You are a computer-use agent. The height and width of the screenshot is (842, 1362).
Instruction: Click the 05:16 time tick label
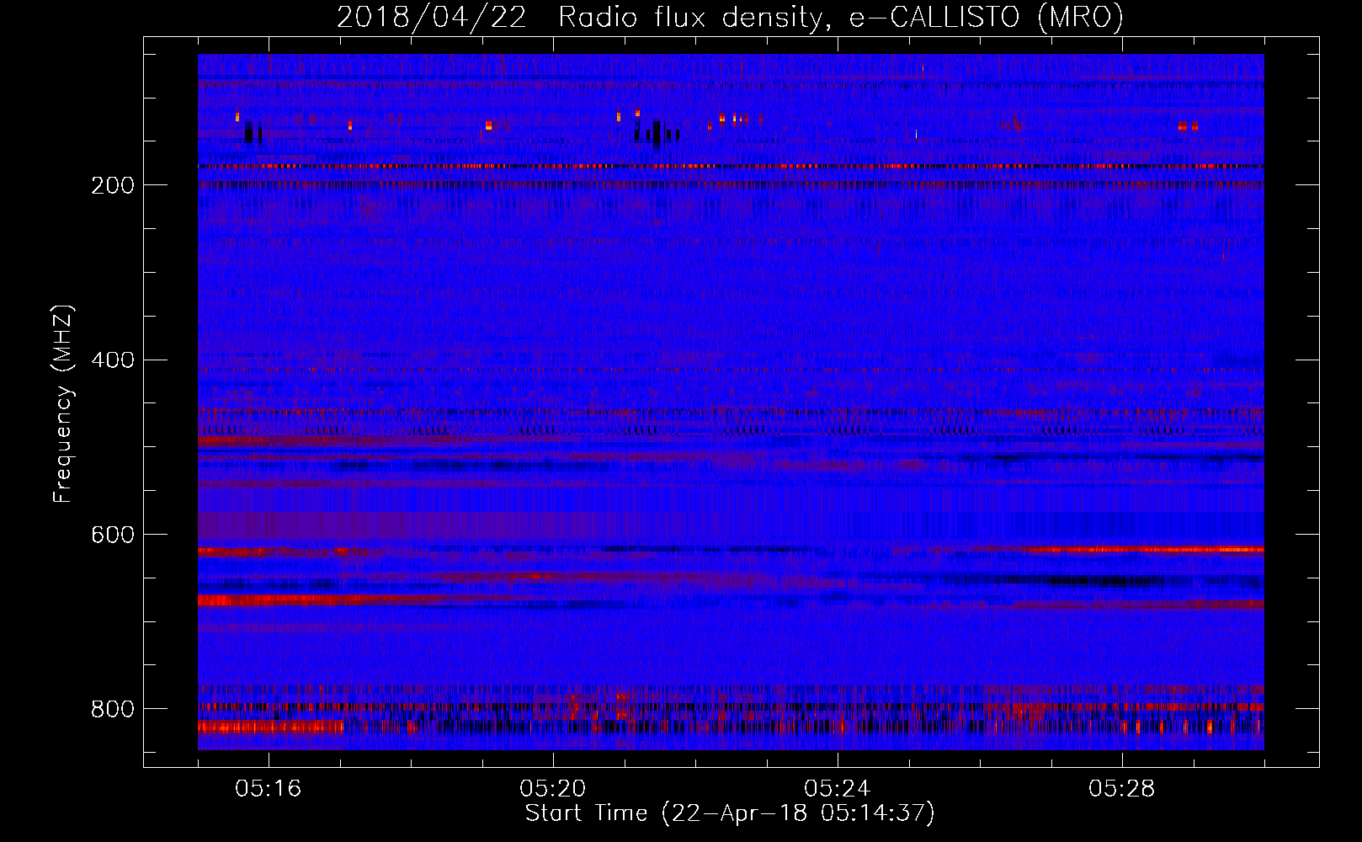269,789
